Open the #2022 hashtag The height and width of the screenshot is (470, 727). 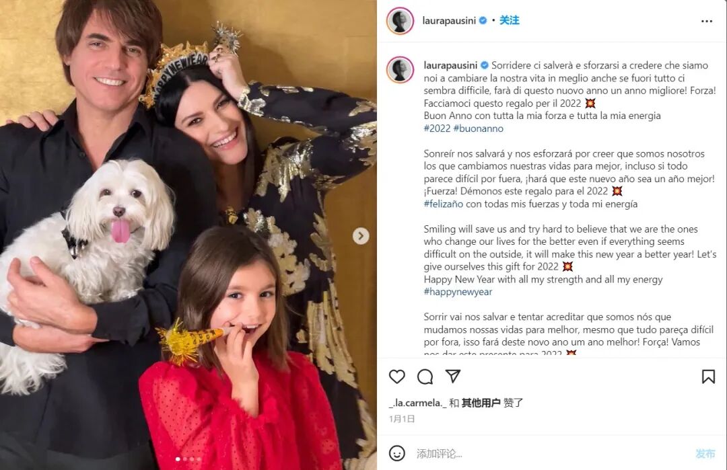coord(438,128)
